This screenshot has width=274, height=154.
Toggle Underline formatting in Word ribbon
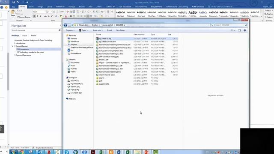[x=40, y=16]
